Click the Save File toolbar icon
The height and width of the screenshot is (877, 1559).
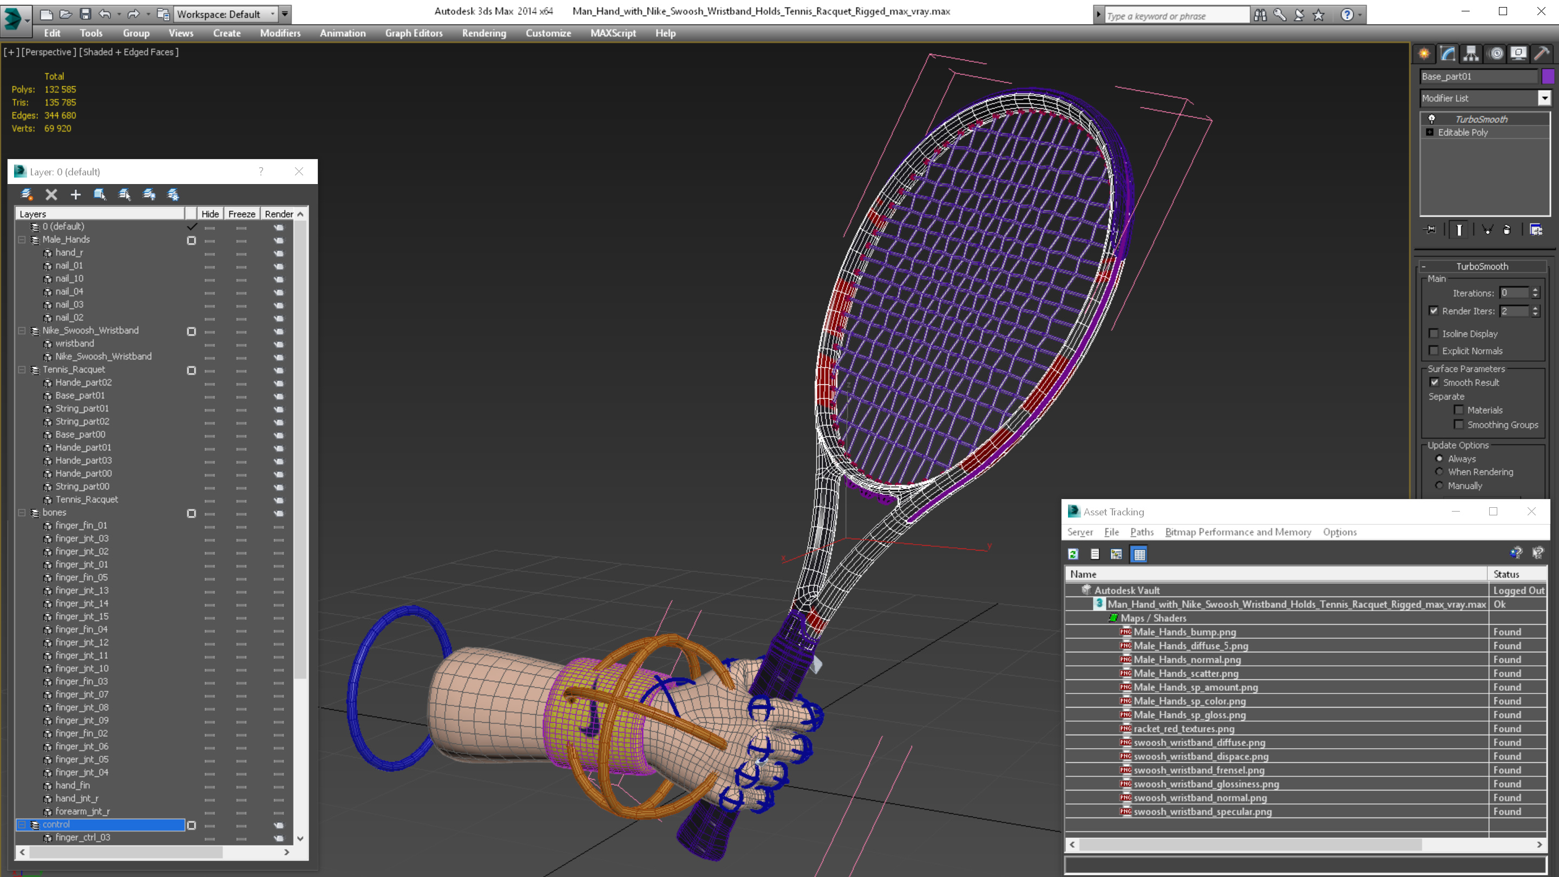coord(86,14)
